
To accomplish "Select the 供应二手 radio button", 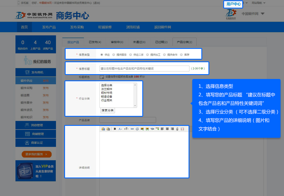I will [131, 55].
